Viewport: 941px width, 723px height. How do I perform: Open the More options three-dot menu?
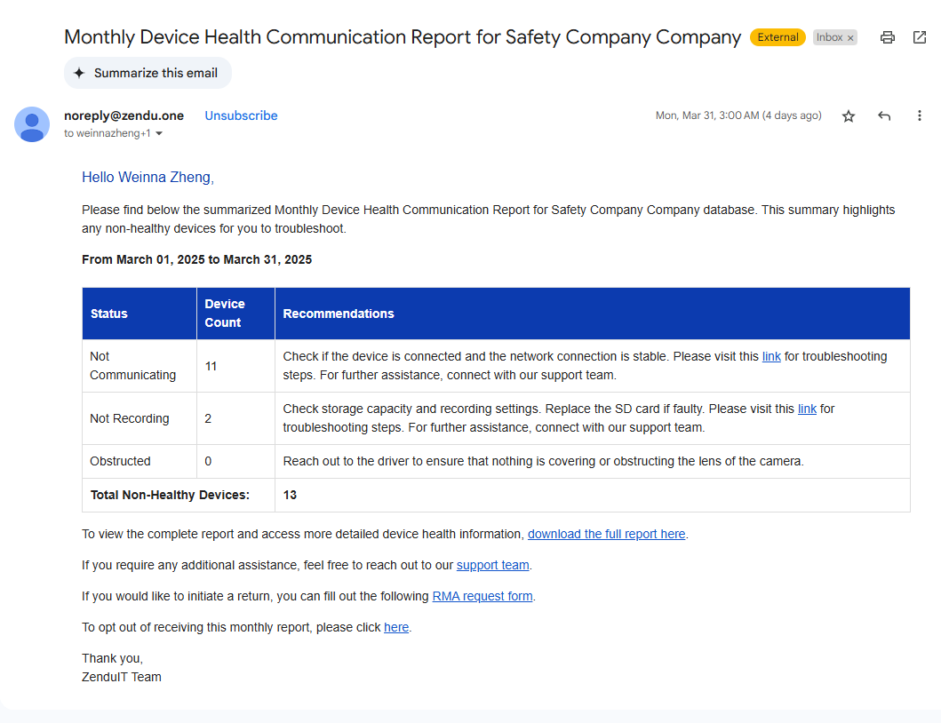tap(920, 116)
